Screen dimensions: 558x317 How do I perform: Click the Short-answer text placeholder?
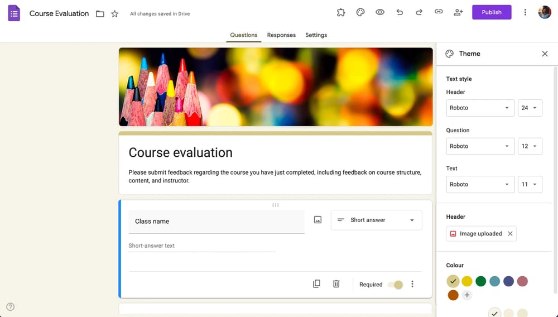(152, 246)
